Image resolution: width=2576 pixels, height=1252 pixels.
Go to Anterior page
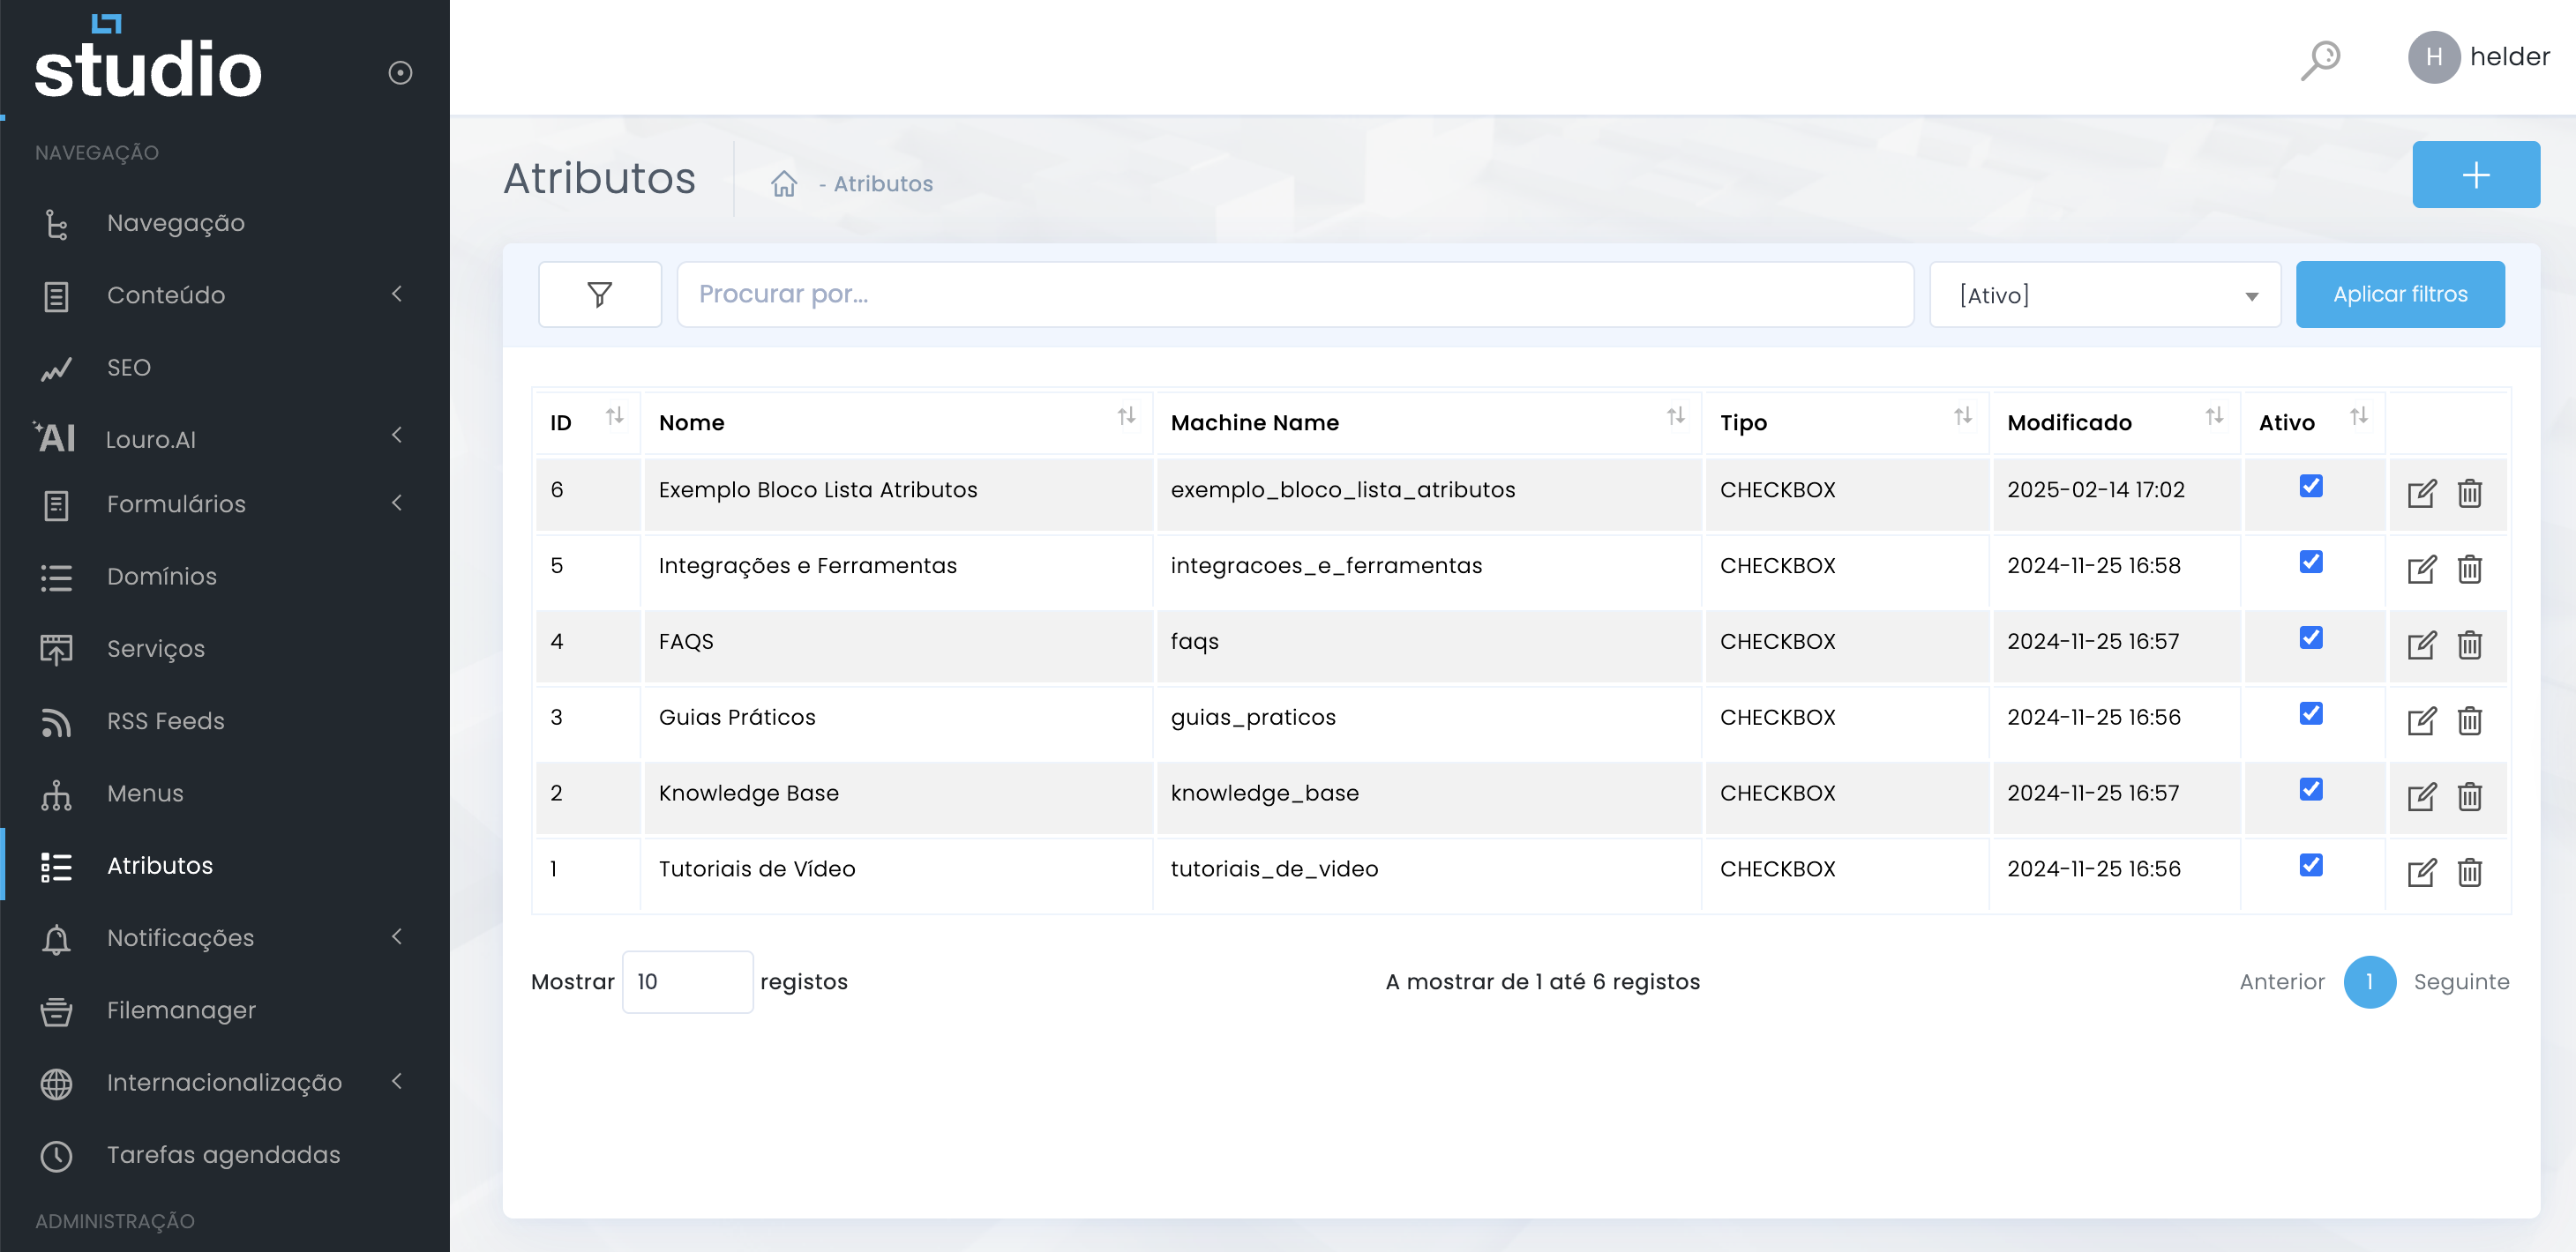pyautogui.click(x=2281, y=982)
